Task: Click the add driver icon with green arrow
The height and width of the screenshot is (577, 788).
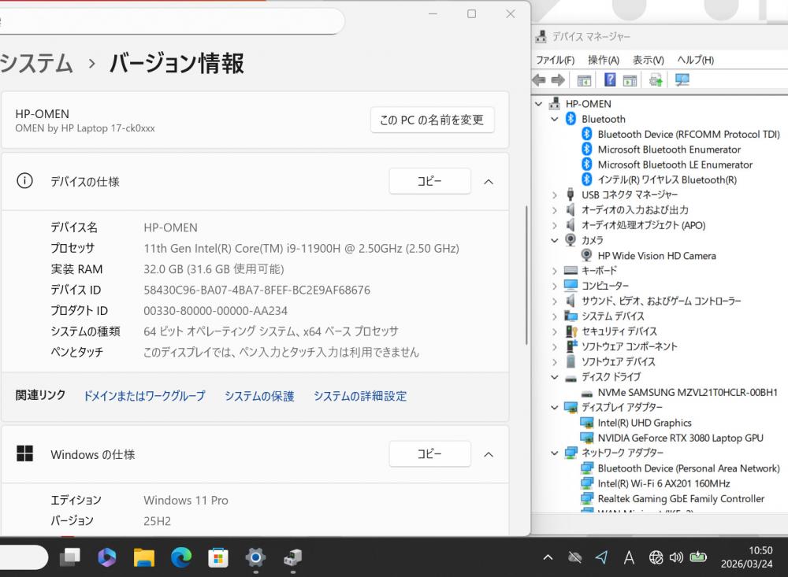Action: pyautogui.click(x=656, y=80)
